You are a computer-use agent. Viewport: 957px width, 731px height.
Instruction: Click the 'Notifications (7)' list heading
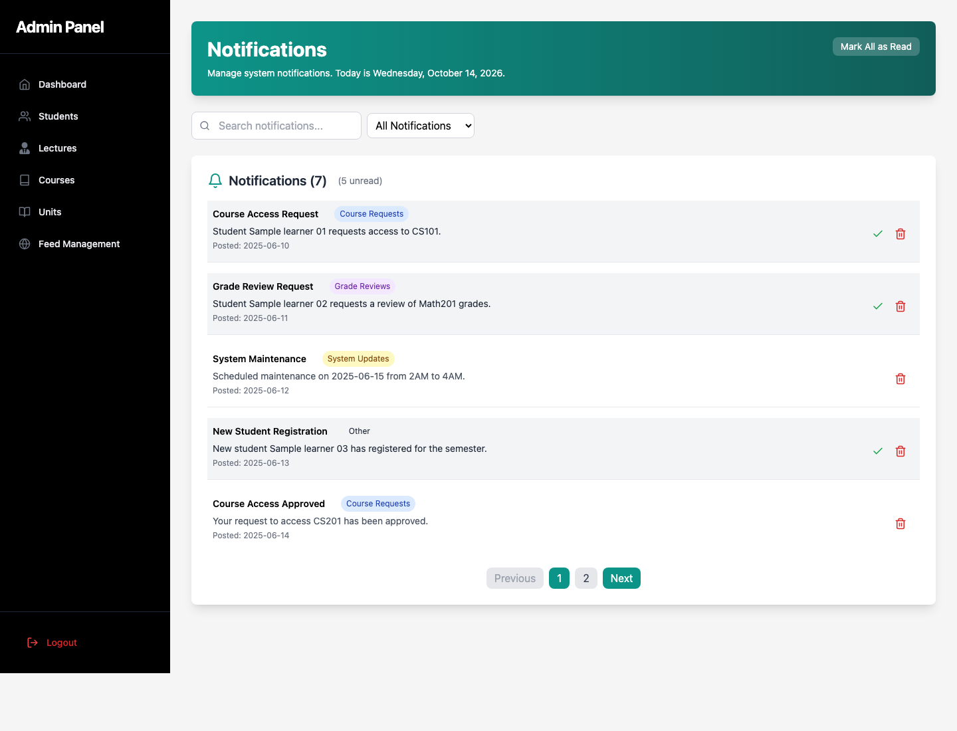278,181
